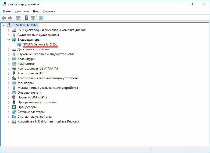210x153 pixels.
Task: Open Help via blue question mark icon
Action: pos(27,18)
